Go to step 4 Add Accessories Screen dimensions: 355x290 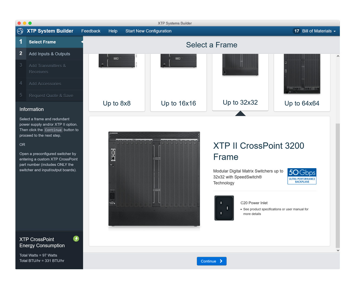click(x=49, y=84)
